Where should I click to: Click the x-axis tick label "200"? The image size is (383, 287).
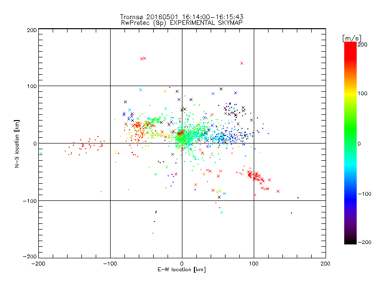pos(326,264)
